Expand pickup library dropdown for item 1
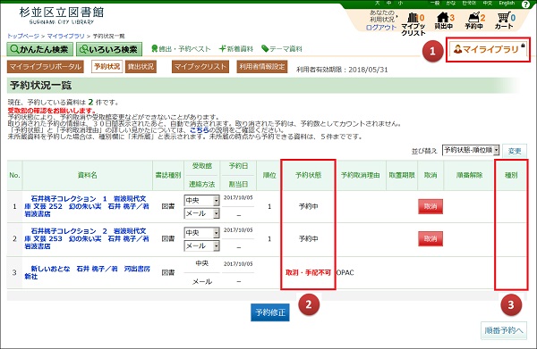Image resolution: width=537 pixels, height=349 pixels. point(216,201)
